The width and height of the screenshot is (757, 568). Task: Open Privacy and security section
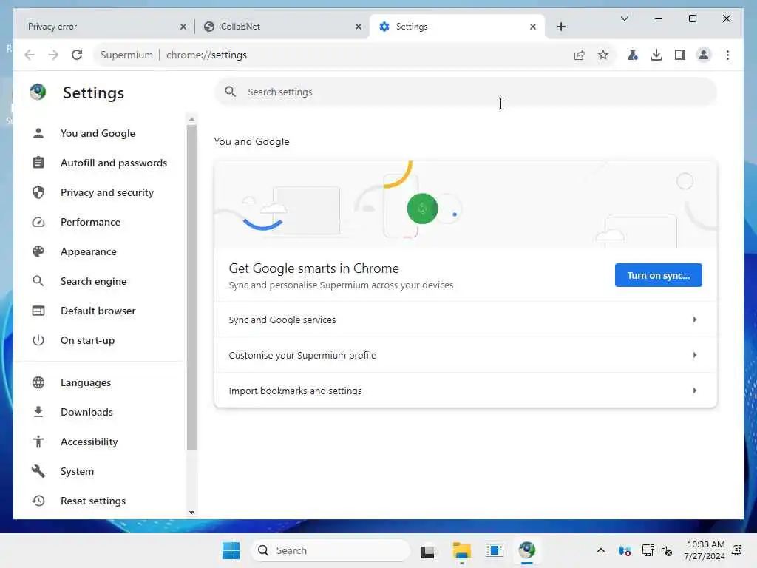coord(106,192)
